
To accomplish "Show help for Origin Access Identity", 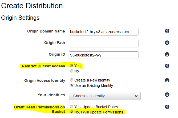I will point(167,80).
